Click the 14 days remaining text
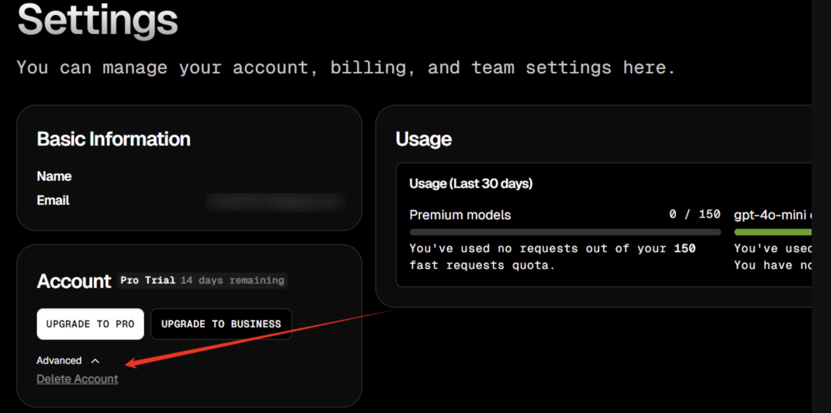 [x=232, y=280]
